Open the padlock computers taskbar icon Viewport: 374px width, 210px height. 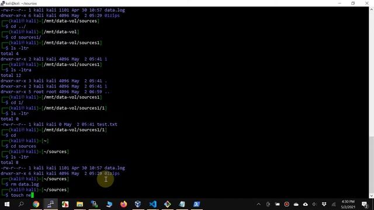pyautogui.click(x=94, y=204)
